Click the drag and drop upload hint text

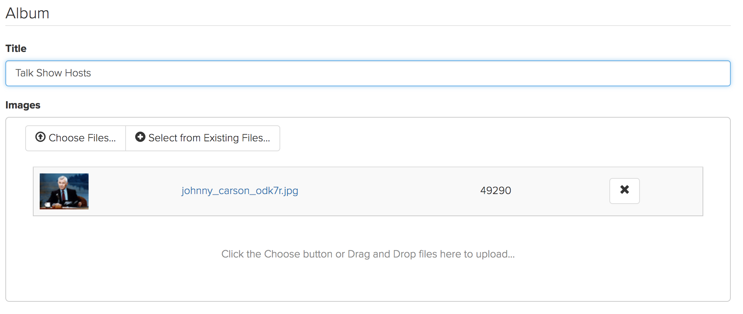tap(368, 254)
